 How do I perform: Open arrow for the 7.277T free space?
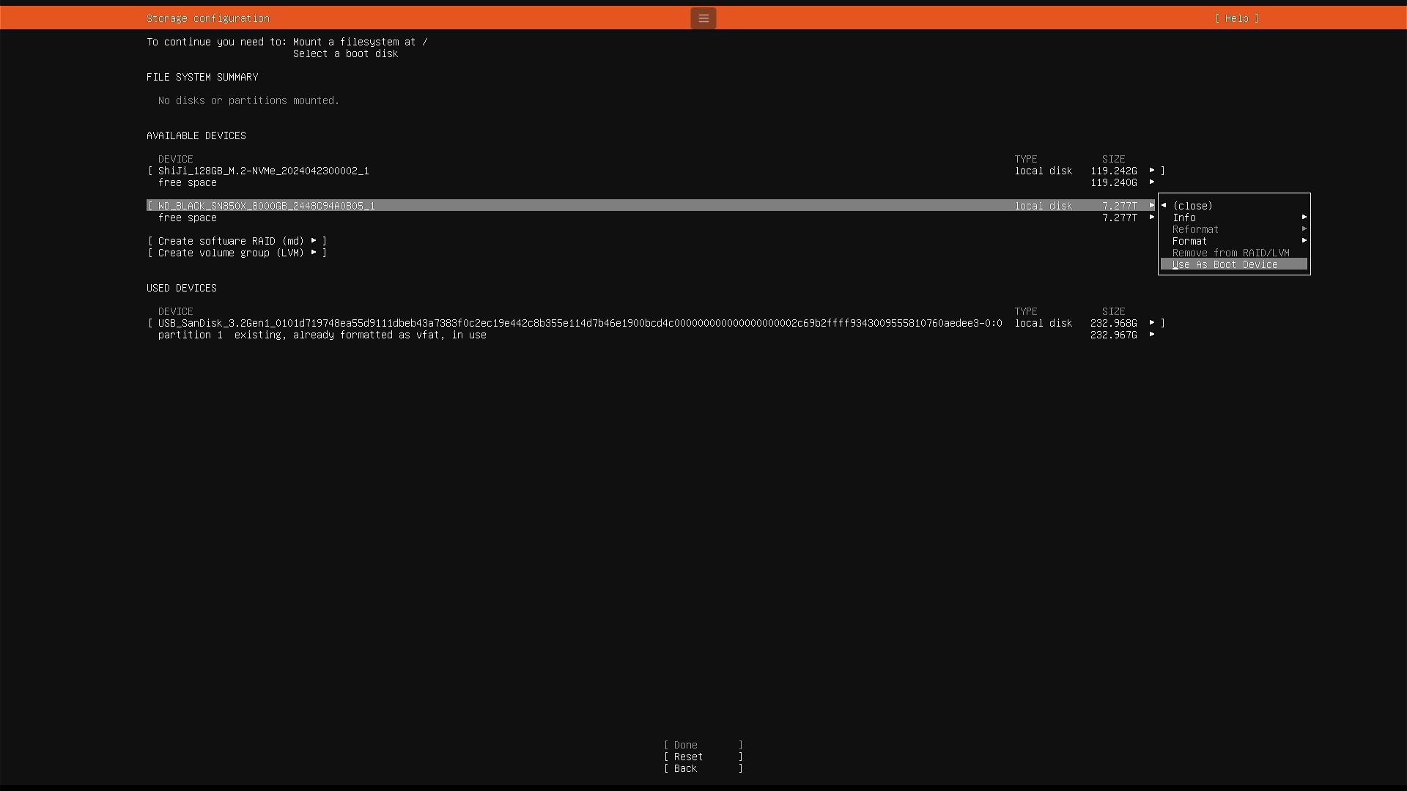click(x=1152, y=218)
